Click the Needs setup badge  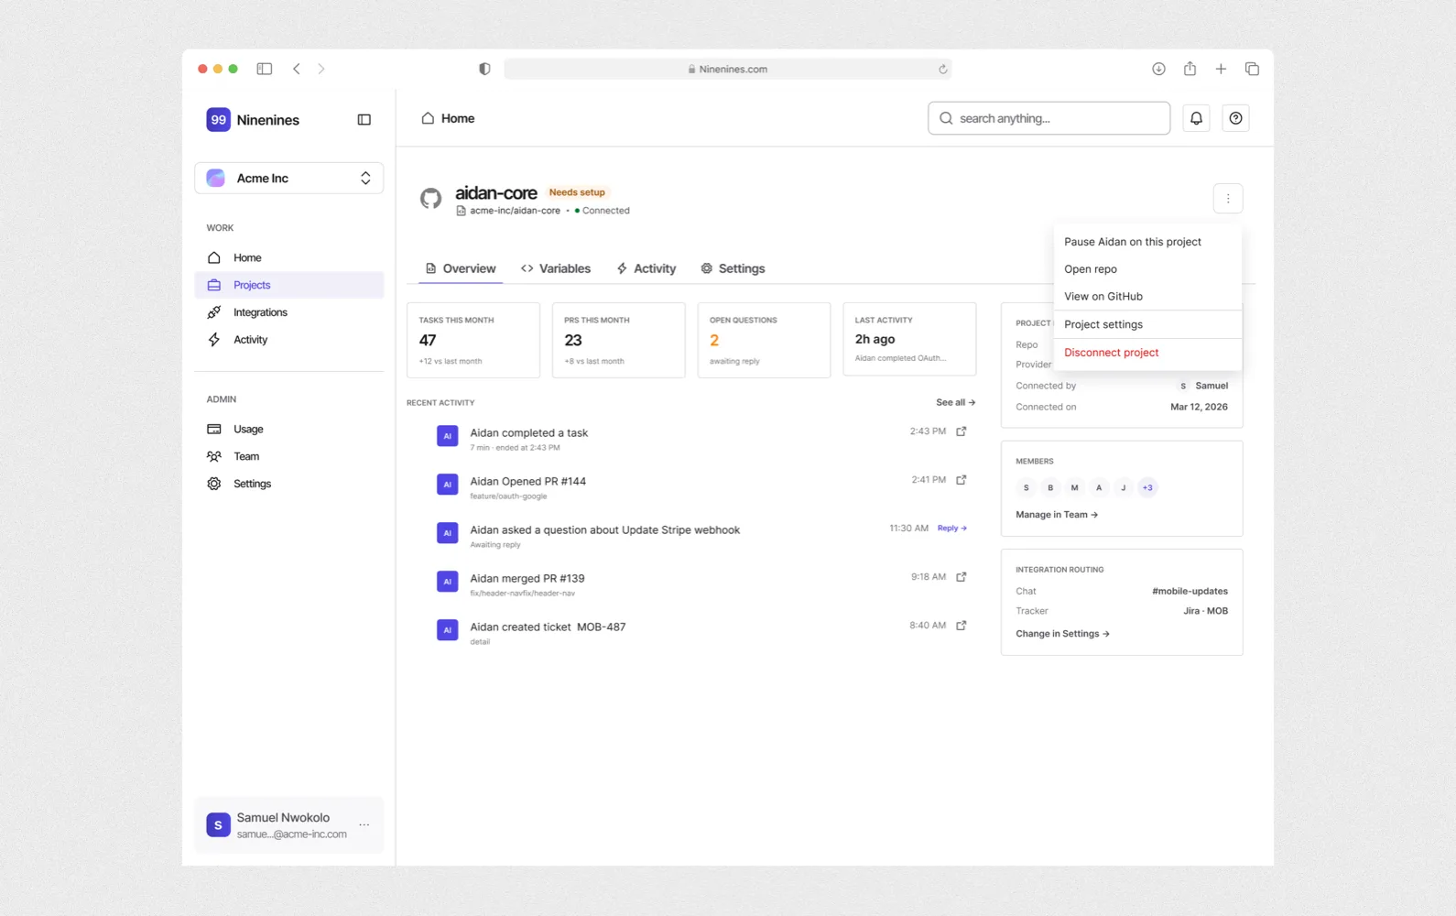click(577, 192)
